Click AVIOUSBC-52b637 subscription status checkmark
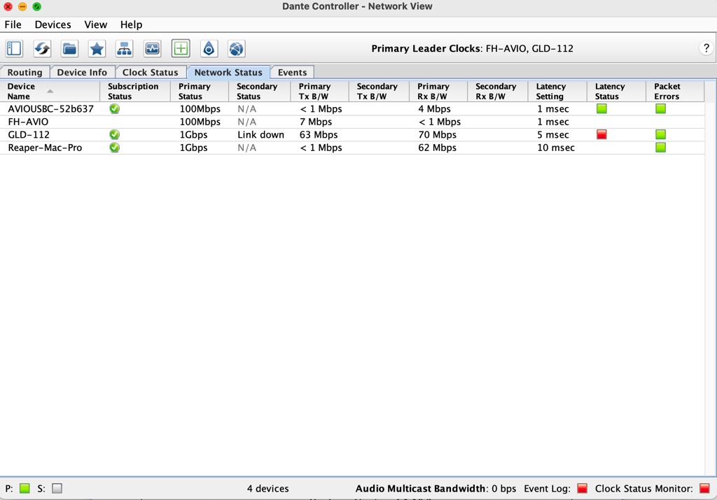The height and width of the screenshot is (500, 717). click(x=114, y=108)
